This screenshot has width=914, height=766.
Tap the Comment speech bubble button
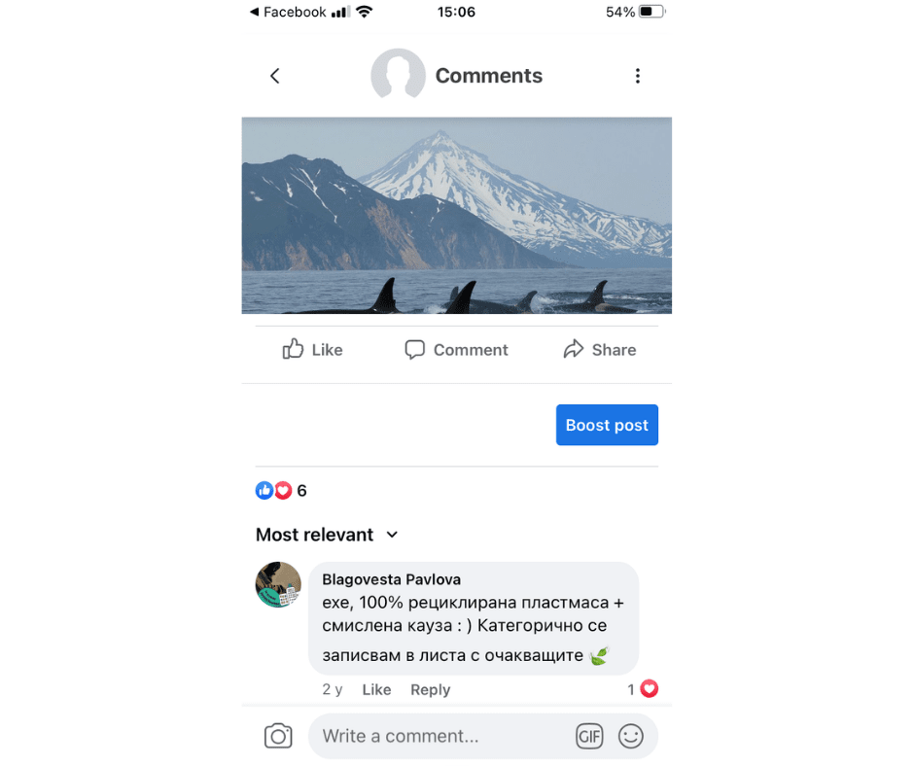click(456, 350)
